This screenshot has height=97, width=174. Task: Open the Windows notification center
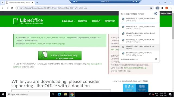170,95
